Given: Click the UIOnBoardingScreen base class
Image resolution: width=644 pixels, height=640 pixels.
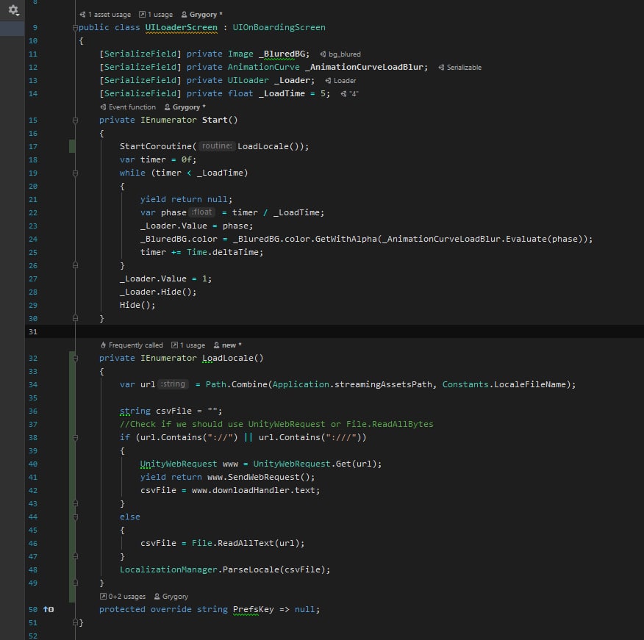Looking at the screenshot, I should (279, 27).
